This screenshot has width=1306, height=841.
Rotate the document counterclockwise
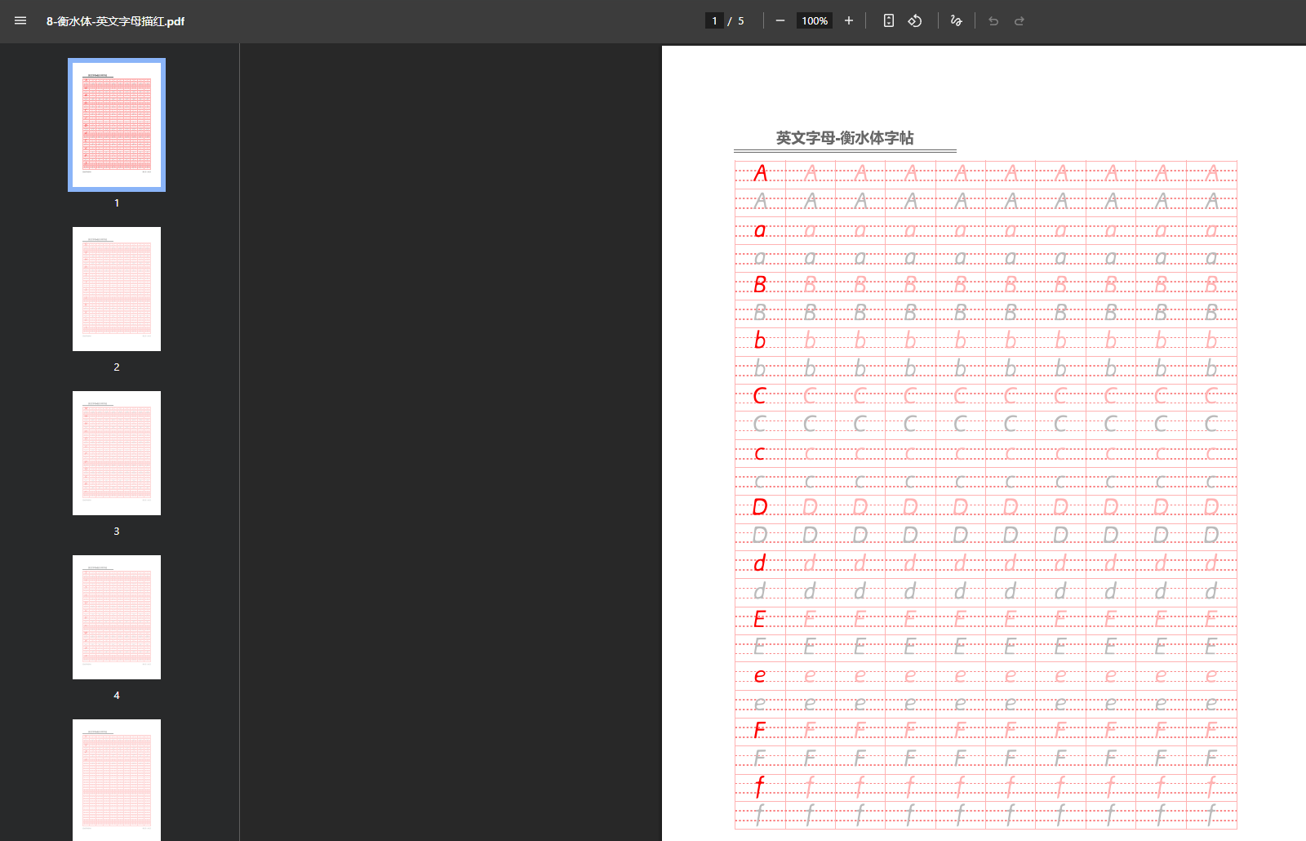click(x=915, y=21)
